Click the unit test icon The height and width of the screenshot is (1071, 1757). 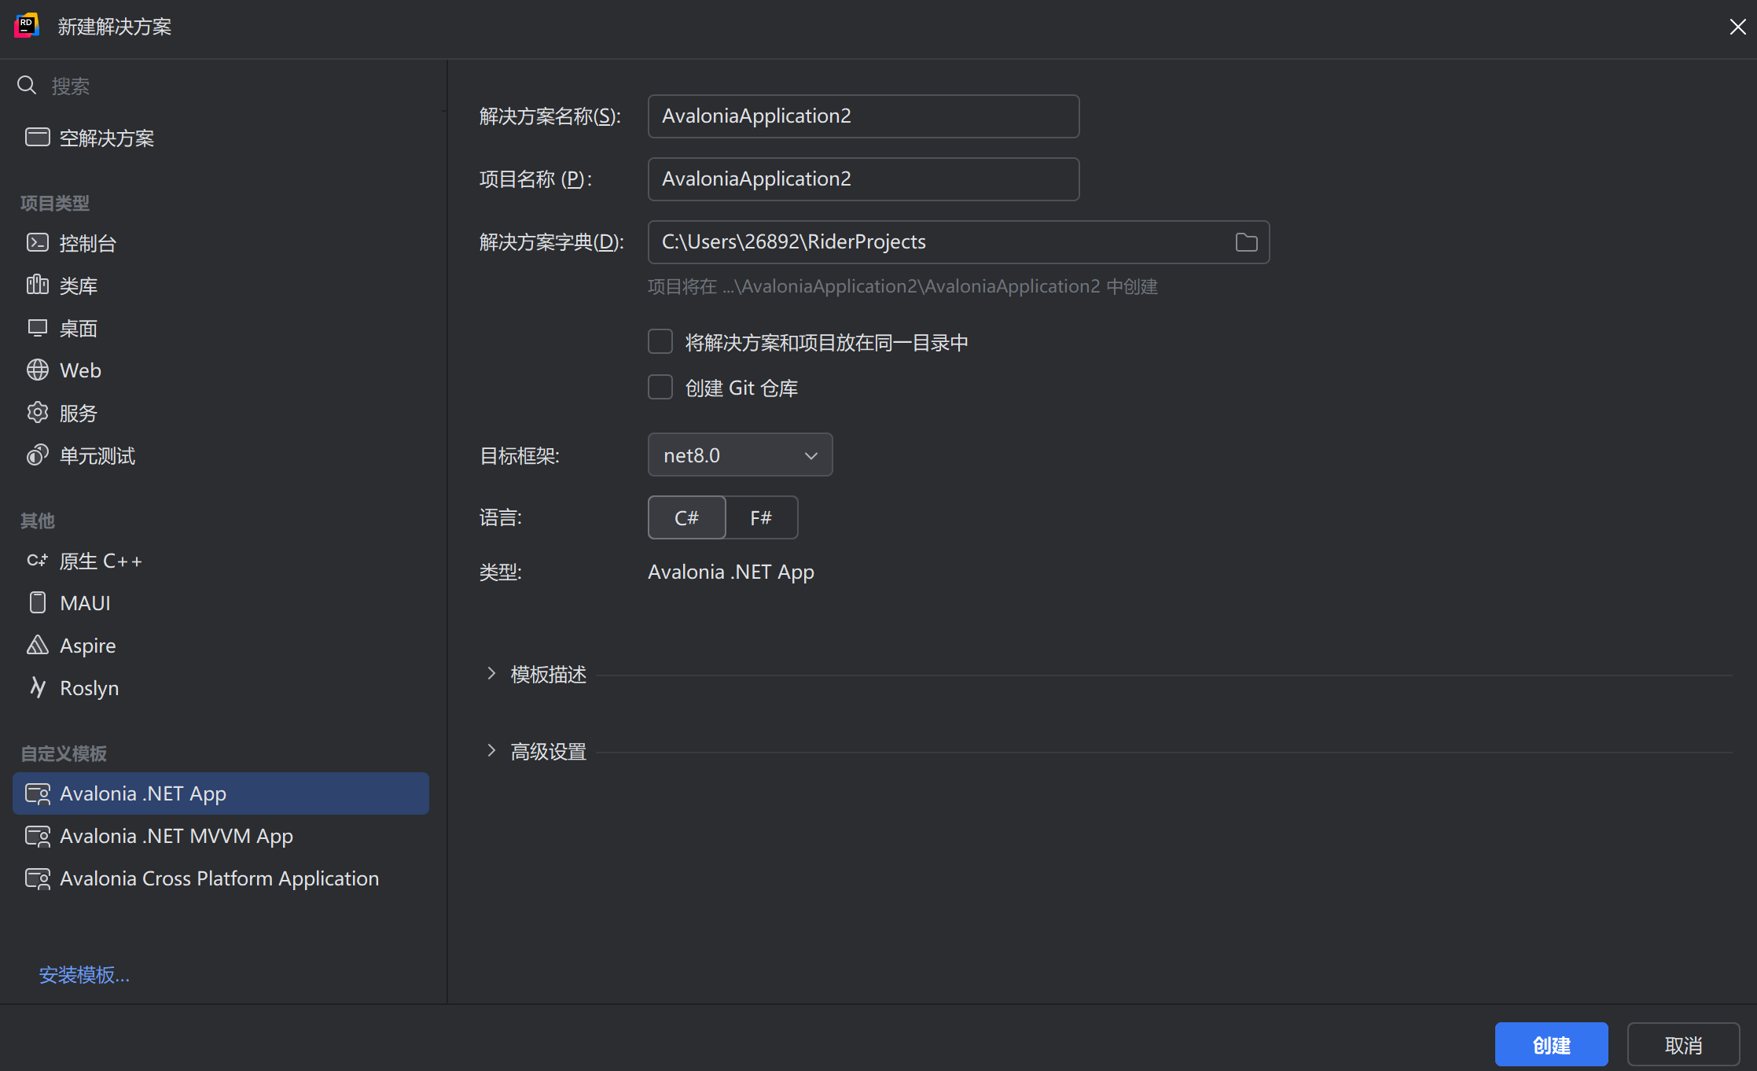point(37,455)
